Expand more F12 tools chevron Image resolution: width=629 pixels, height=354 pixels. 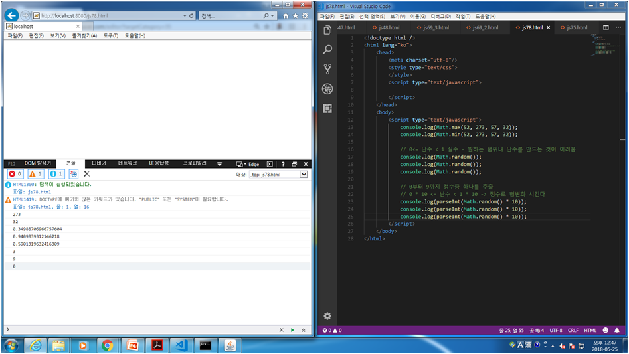tap(219, 164)
